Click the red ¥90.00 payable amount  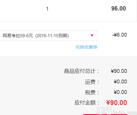117,103
